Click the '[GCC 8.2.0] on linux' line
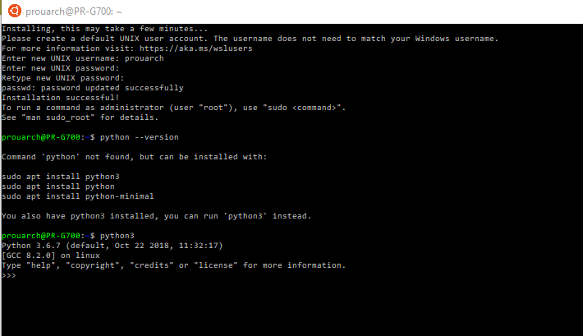 (51, 255)
